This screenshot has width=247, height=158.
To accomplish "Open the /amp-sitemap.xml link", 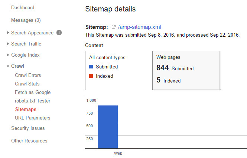I will (139, 27).
